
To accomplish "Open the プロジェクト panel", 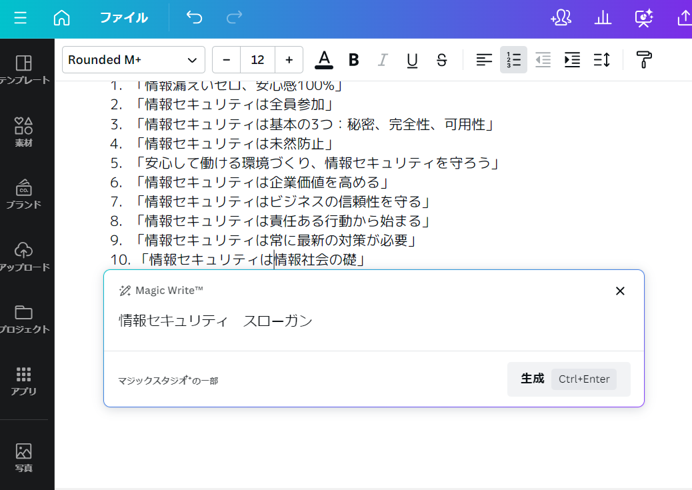I will (24, 319).
